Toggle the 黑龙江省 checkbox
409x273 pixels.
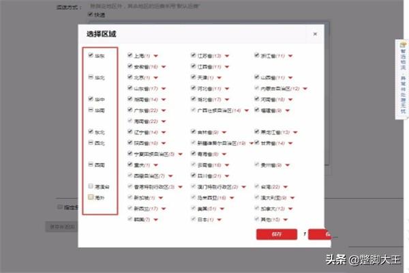pos(257,132)
